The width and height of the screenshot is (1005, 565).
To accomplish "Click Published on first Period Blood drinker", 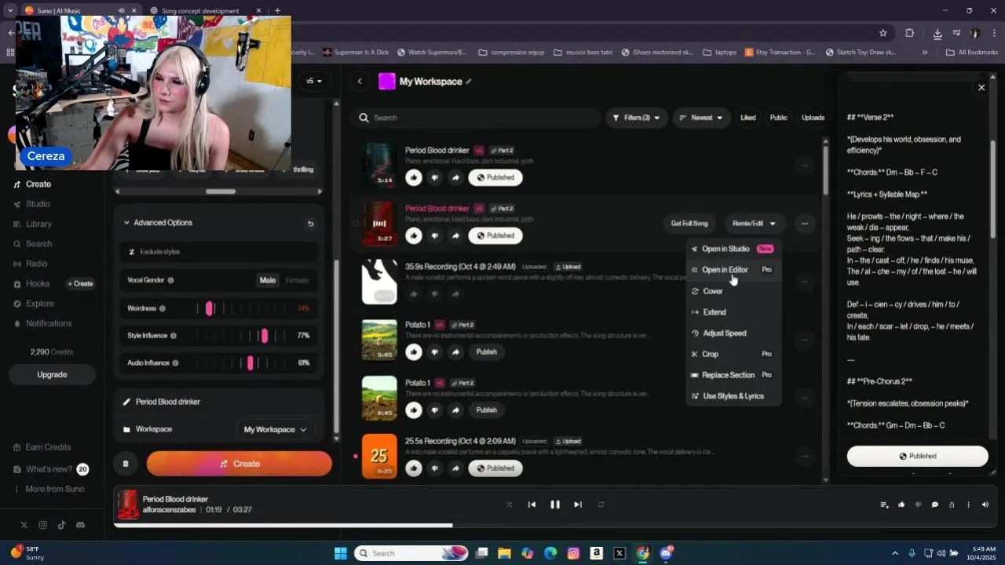I will 495,177.
